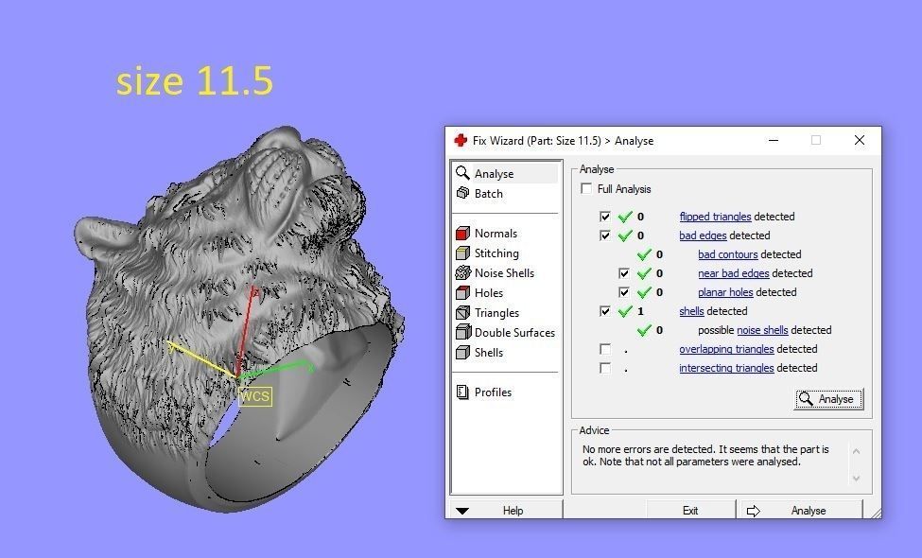
Task: Click the Exit button
Action: click(690, 511)
